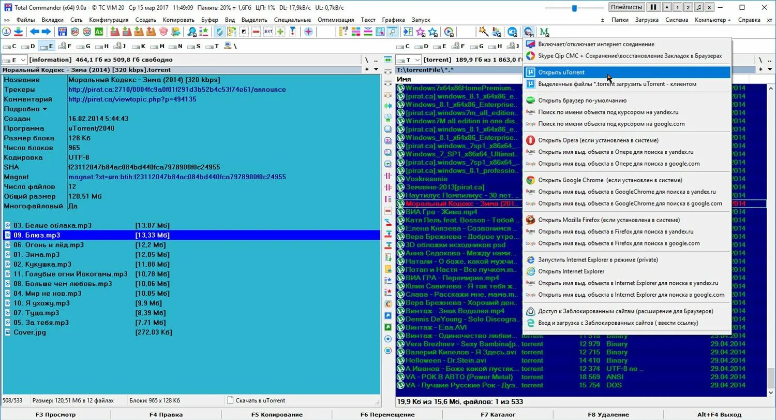Image resolution: width=776 pixels, height=420 pixels.
Task: Open the left panel history arrow
Action: point(377,69)
